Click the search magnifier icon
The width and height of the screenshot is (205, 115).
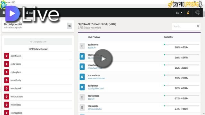(198, 26)
